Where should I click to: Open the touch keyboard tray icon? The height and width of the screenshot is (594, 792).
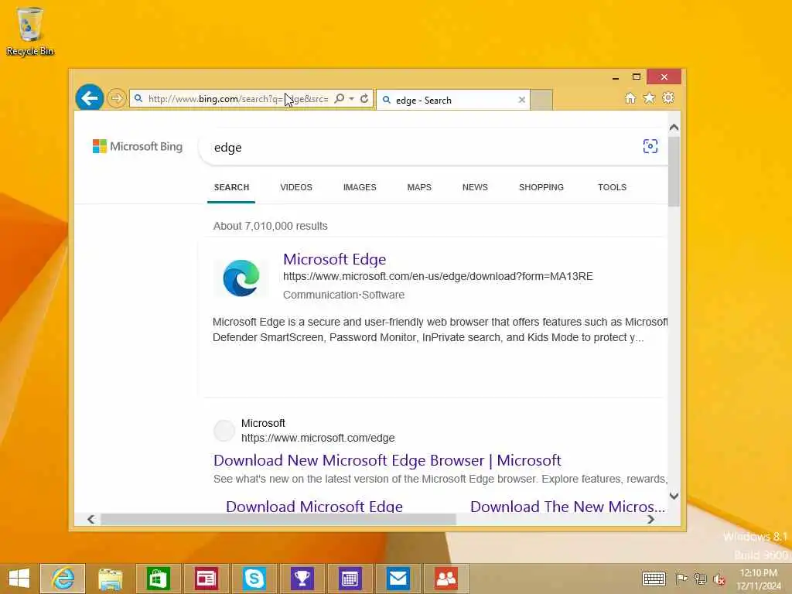pyautogui.click(x=653, y=579)
